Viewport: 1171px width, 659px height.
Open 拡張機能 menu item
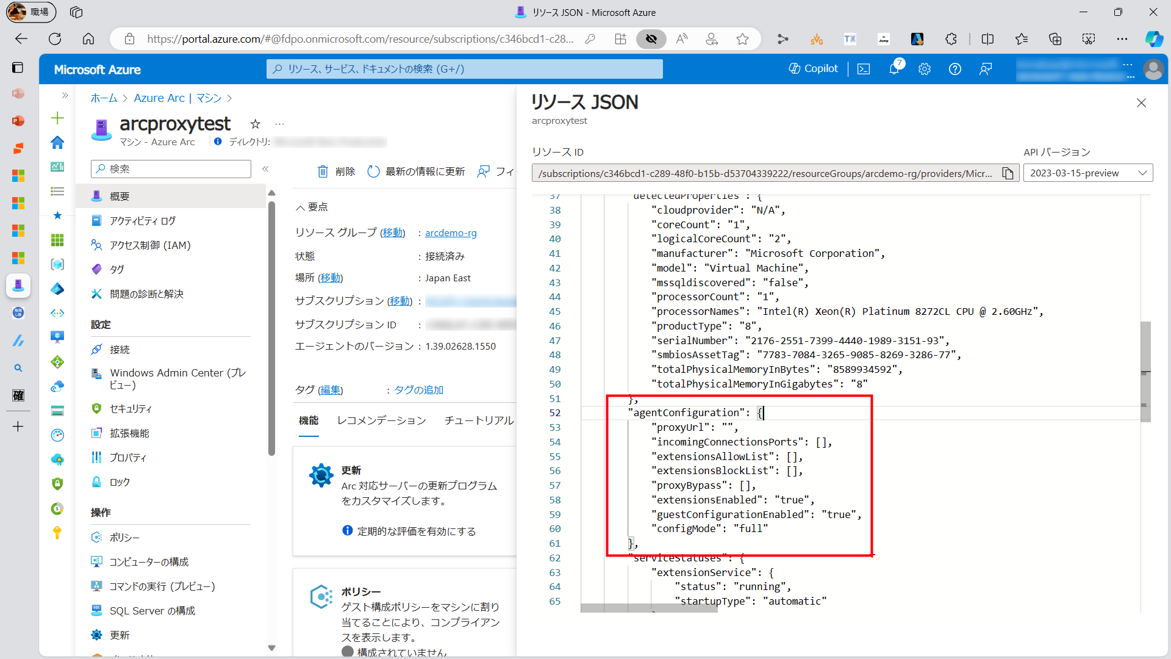(171, 433)
